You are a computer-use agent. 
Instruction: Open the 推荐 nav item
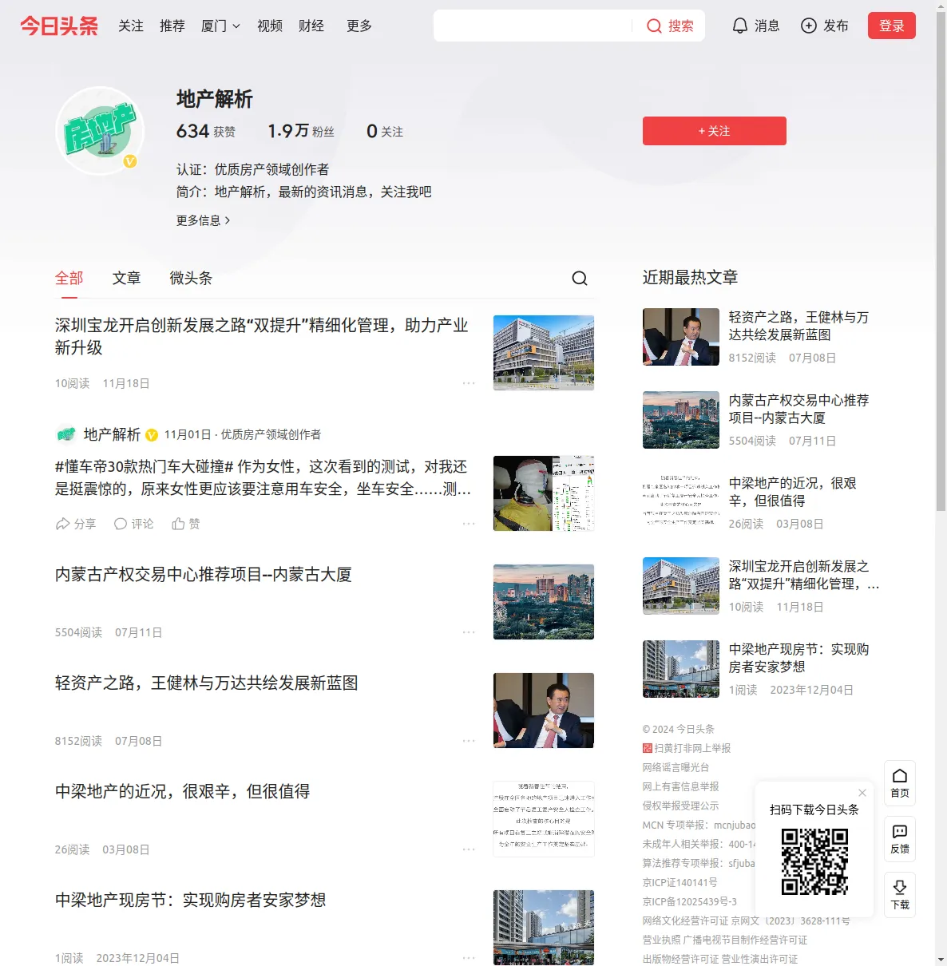172,26
